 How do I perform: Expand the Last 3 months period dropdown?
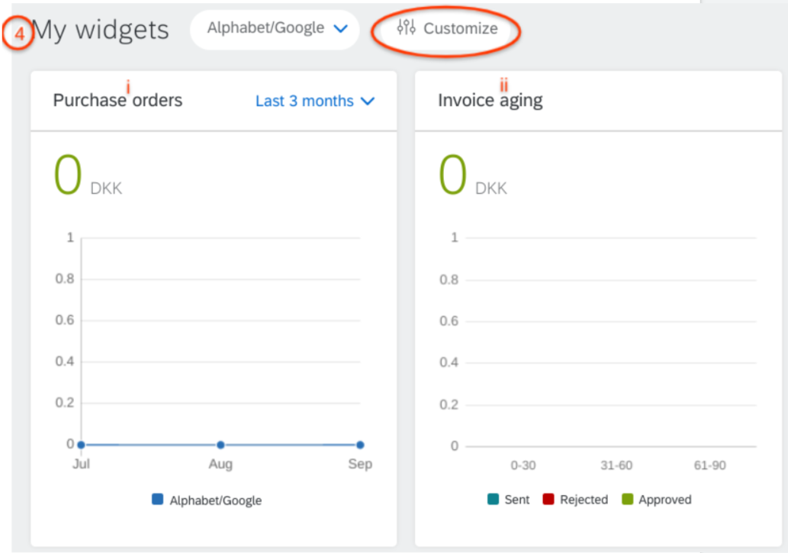coord(315,101)
